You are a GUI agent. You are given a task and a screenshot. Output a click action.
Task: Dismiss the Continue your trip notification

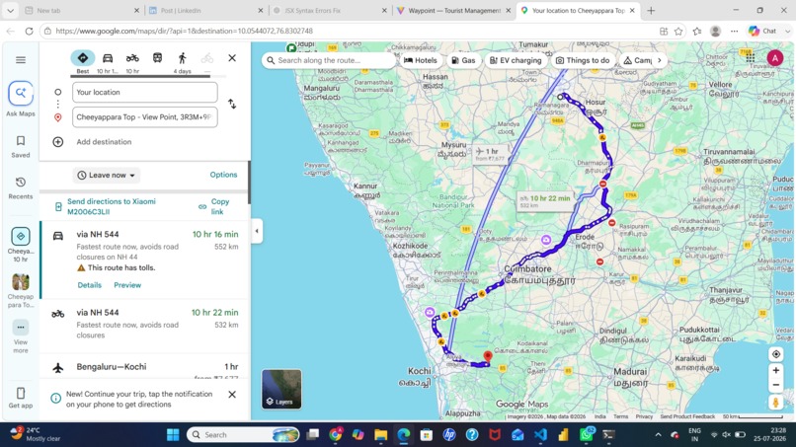pos(232,395)
